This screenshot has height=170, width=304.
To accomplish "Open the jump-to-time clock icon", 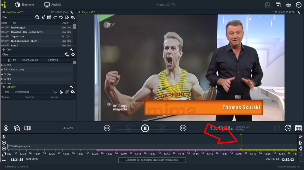I will point(288,128).
